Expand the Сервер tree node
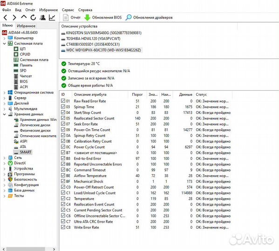The height and width of the screenshot is (251, 279). point(5,98)
